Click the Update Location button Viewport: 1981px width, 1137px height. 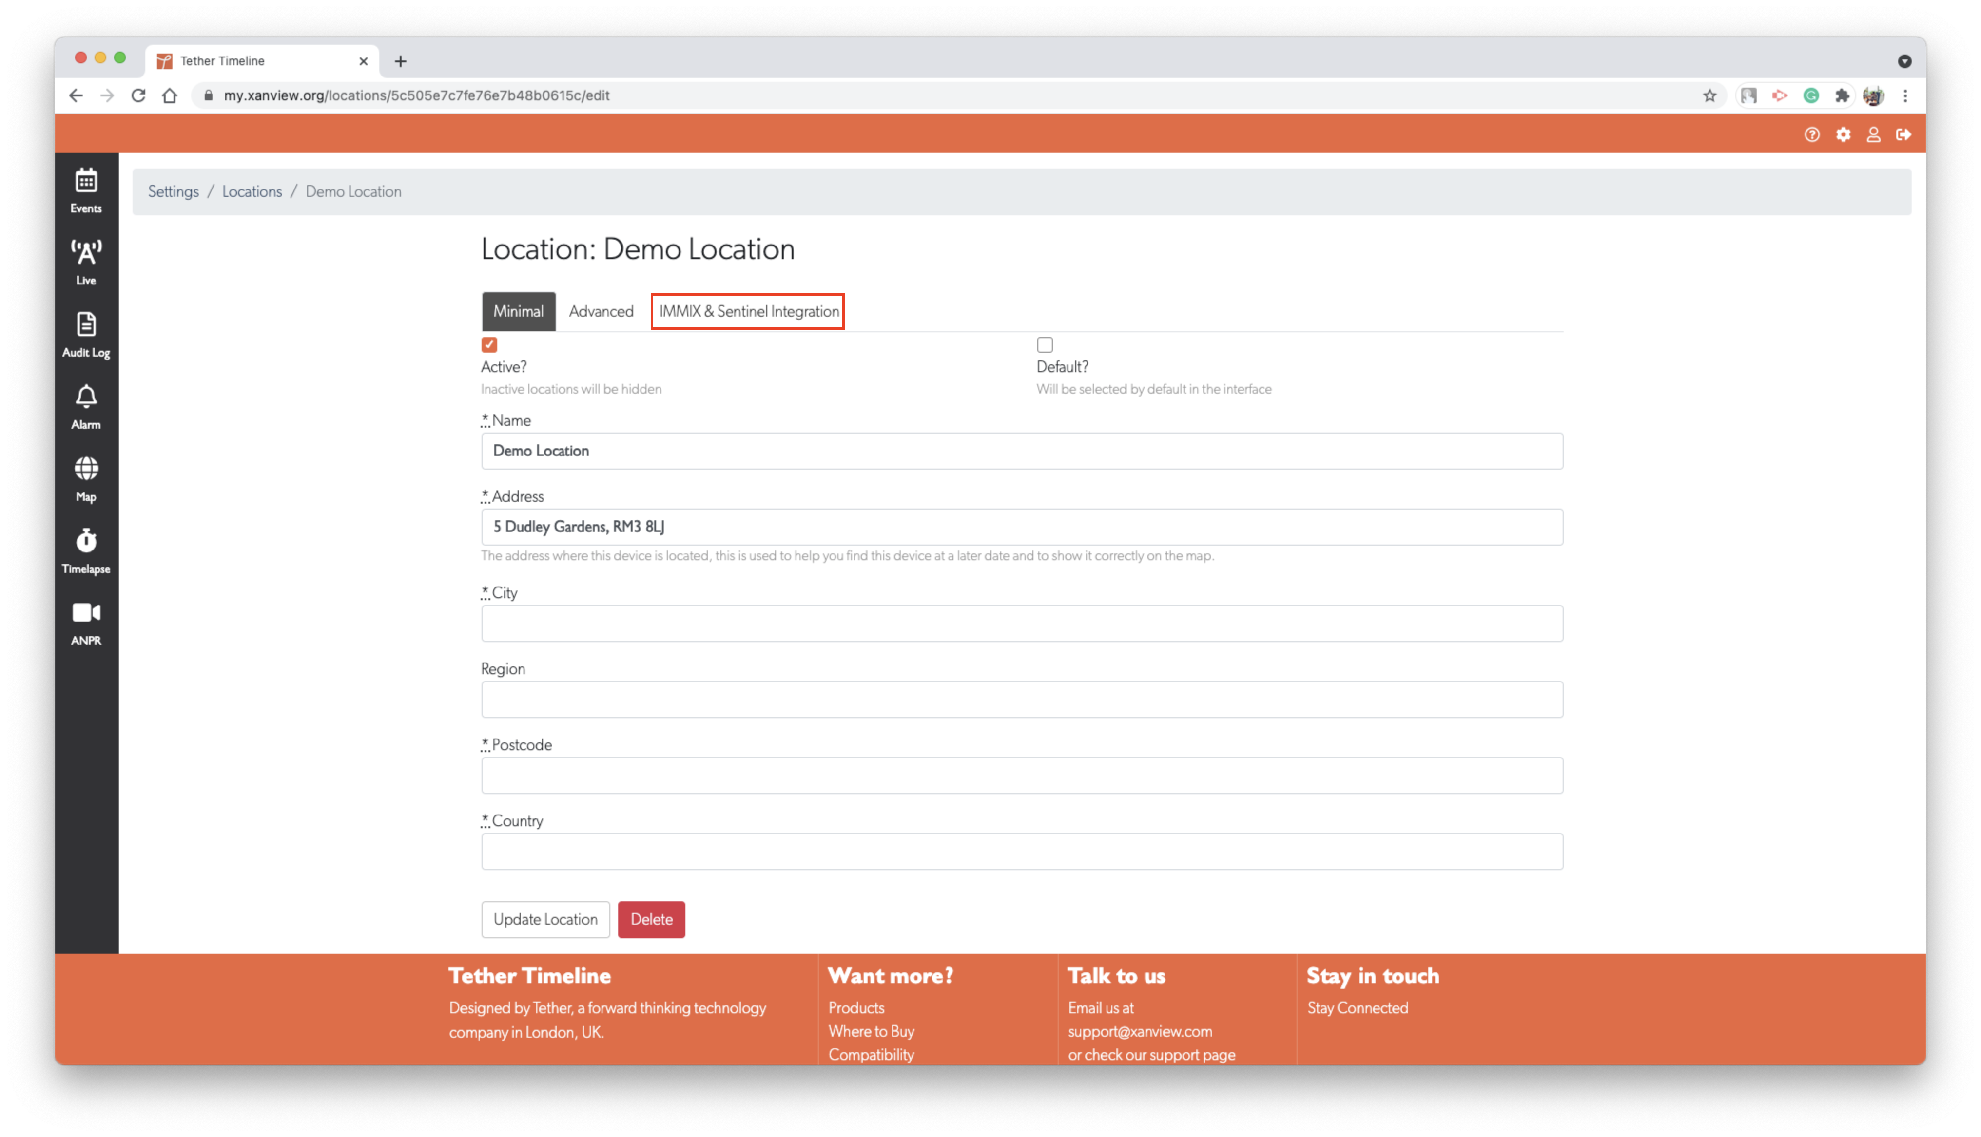pos(545,919)
